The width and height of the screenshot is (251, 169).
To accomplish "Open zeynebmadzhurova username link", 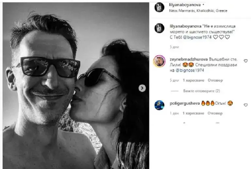I will pos(189,59).
